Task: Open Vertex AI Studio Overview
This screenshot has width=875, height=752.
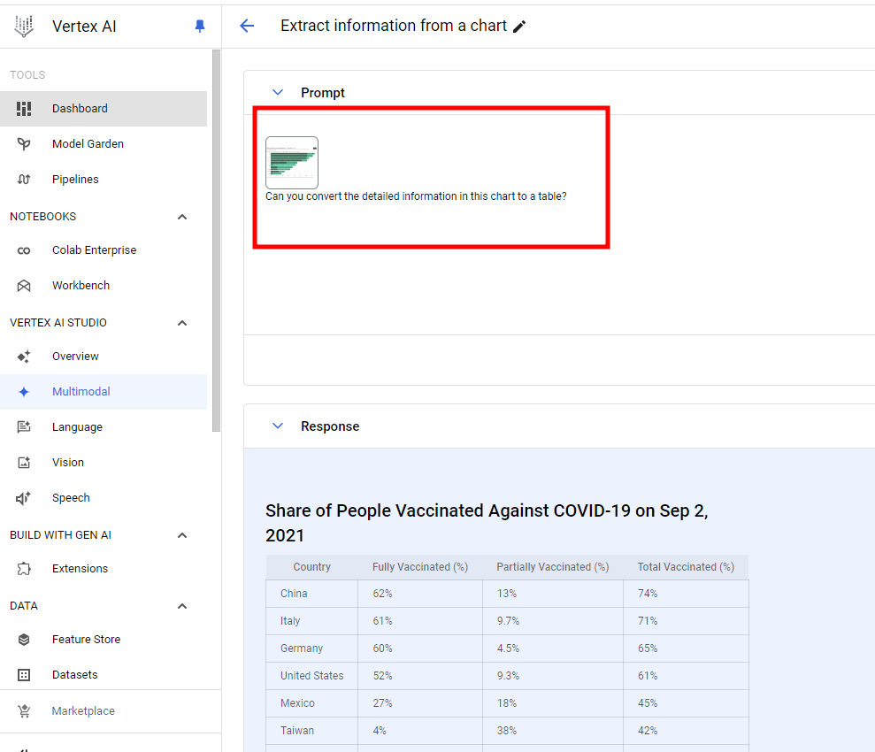Action: point(104,357)
